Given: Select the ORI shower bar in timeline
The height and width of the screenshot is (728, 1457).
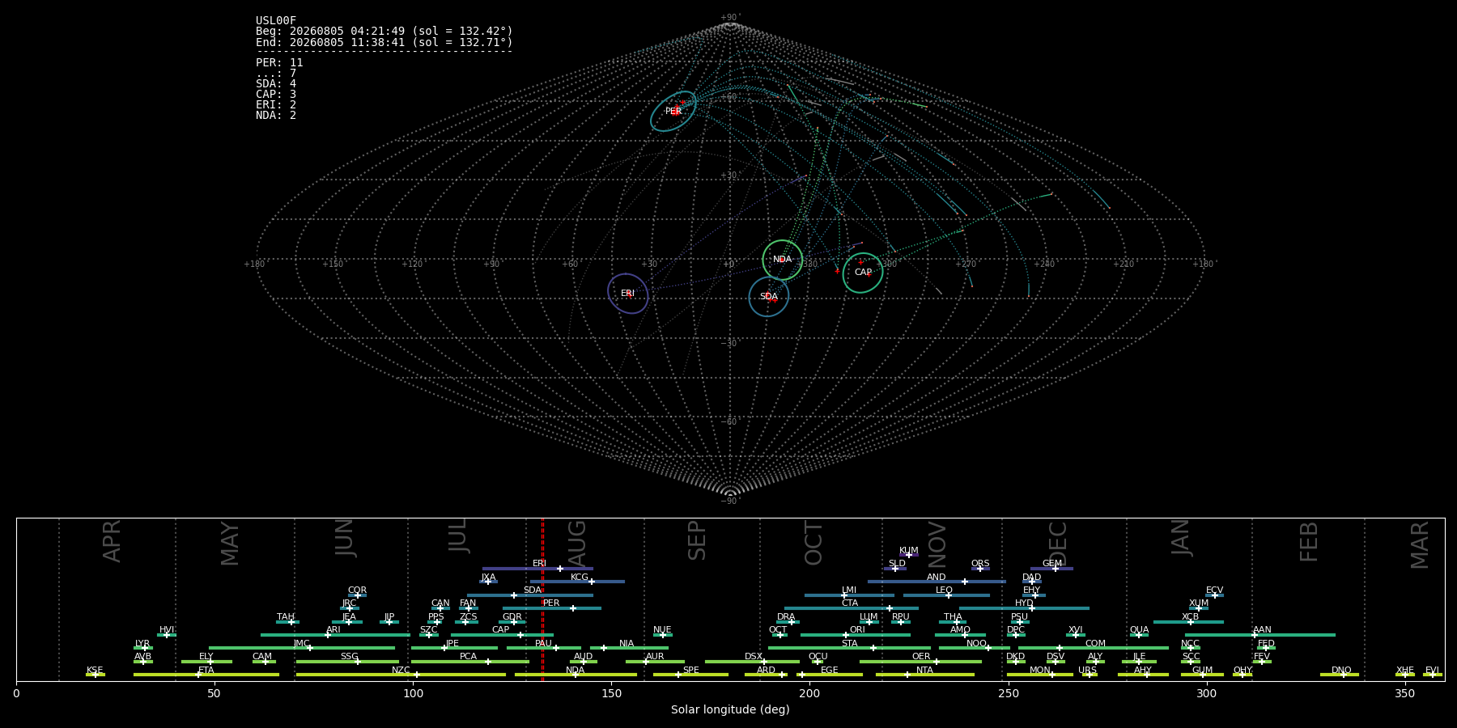Looking at the screenshot, I should 856,635.
